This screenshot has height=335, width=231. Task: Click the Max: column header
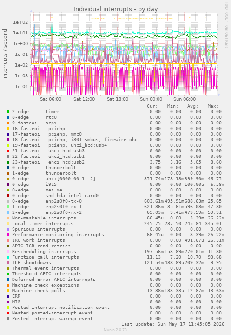213,106
